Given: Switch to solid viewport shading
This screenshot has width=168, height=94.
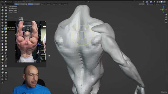Looking at the screenshot, I should click(x=161, y=2).
